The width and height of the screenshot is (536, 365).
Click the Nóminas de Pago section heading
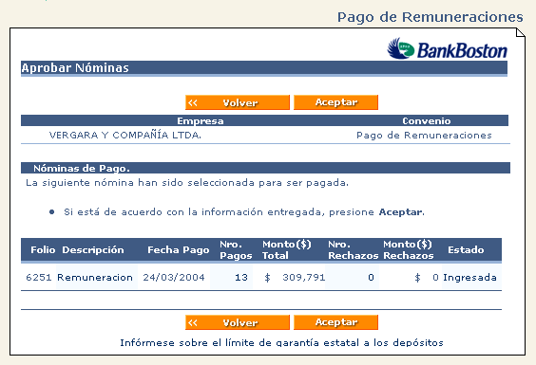click(82, 168)
